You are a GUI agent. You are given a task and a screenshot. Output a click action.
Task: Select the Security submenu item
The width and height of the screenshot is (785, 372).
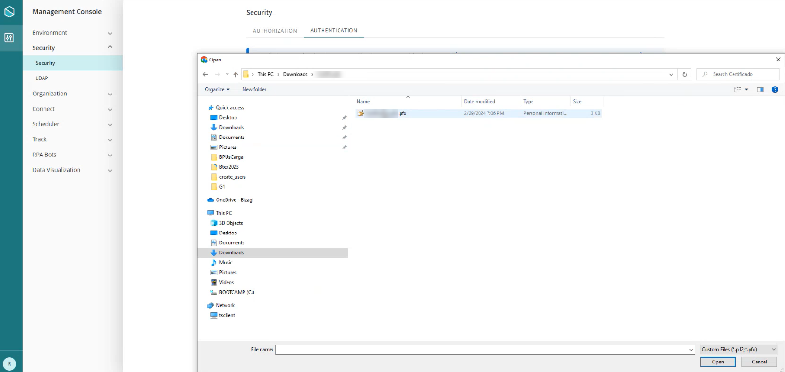click(73, 63)
